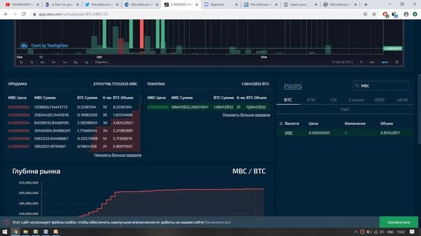Open the cube extension icon with blue badge
The width and height of the screenshot is (421, 236).
pyautogui.click(x=395, y=14)
